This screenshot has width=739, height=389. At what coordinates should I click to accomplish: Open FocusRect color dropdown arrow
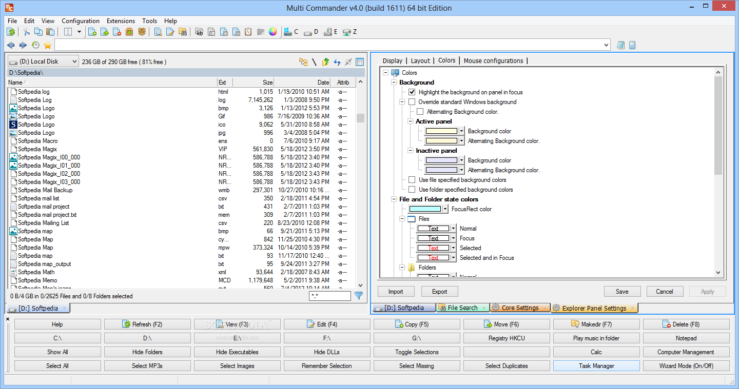445,209
